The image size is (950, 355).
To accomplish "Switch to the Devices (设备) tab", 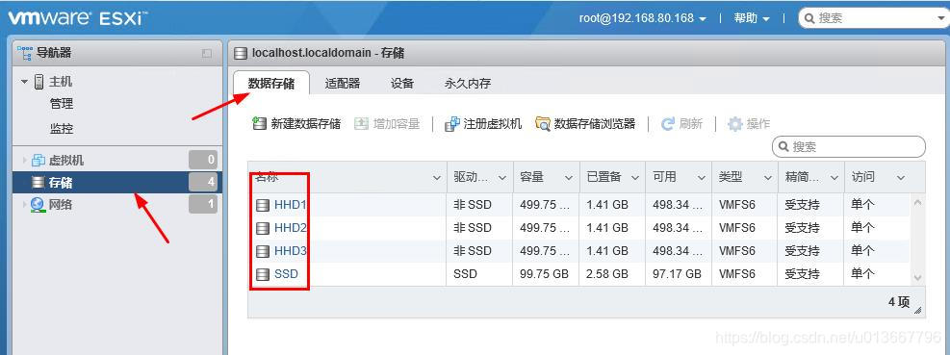I will click(401, 84).
